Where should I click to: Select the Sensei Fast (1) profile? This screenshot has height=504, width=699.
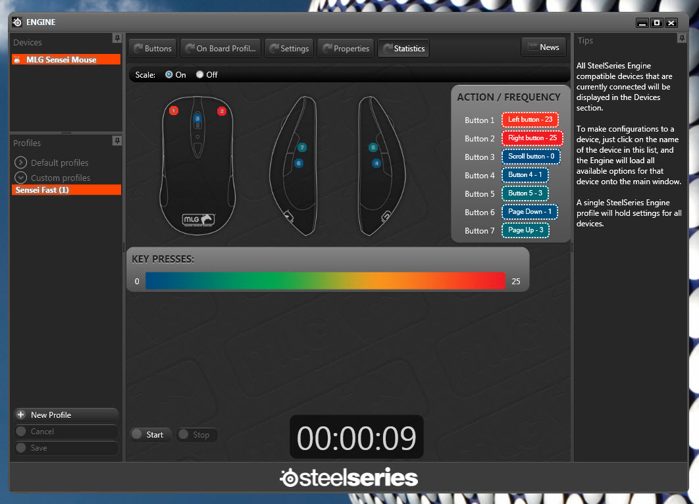tap(66, 190)
